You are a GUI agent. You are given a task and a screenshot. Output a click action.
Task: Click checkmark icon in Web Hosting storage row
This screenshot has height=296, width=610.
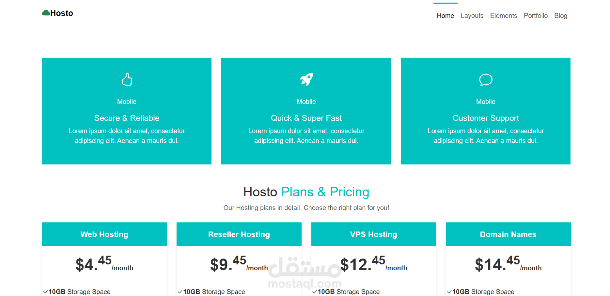tap(45, 292)
